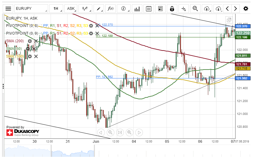Activate the crosshair cursor tool
Image resolution: width=253 pixels, height=159 pixels.
tap(184, 9)
